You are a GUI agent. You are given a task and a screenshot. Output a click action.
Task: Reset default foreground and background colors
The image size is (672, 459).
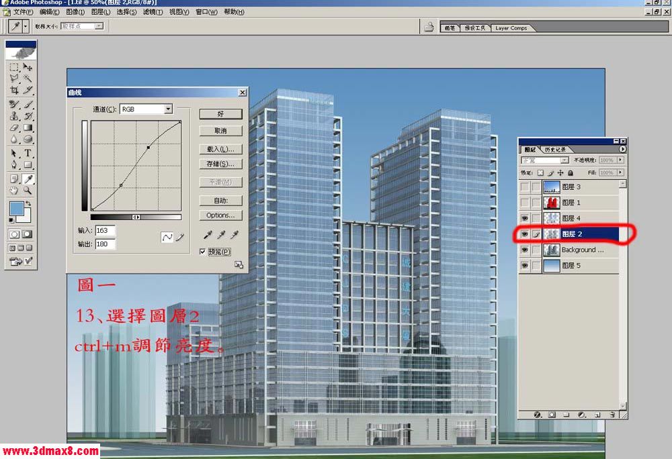tap(11, 220)
